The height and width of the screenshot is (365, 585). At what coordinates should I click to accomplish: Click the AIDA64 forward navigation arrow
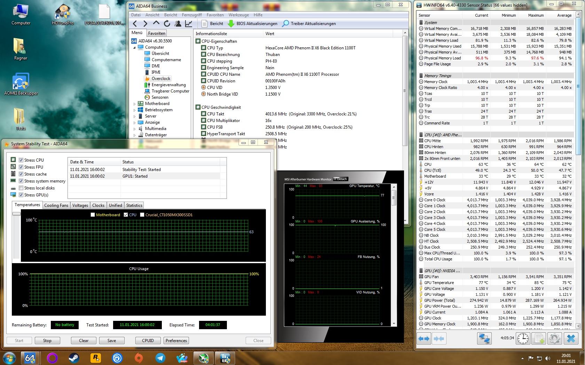pyautogui.click(x=145, y=23)
